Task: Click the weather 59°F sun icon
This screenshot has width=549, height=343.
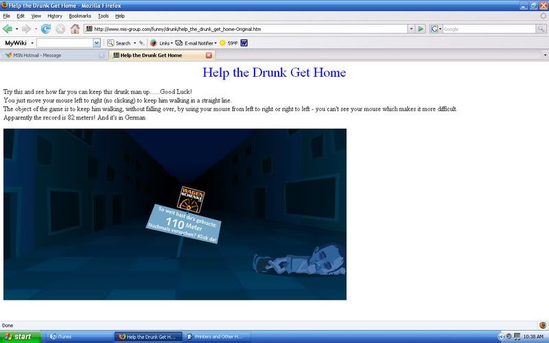Action: click(x=222, y=43)
